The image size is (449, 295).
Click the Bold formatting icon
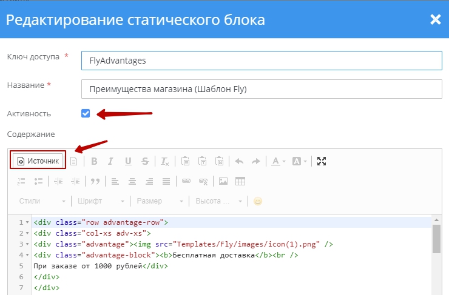click(x=94, y=161)
